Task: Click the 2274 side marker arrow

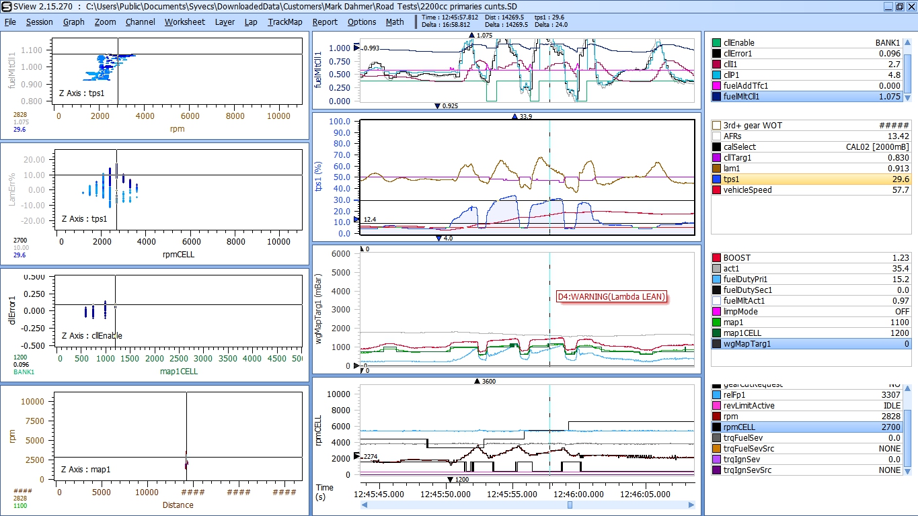Action: click(x=356, y=456)
